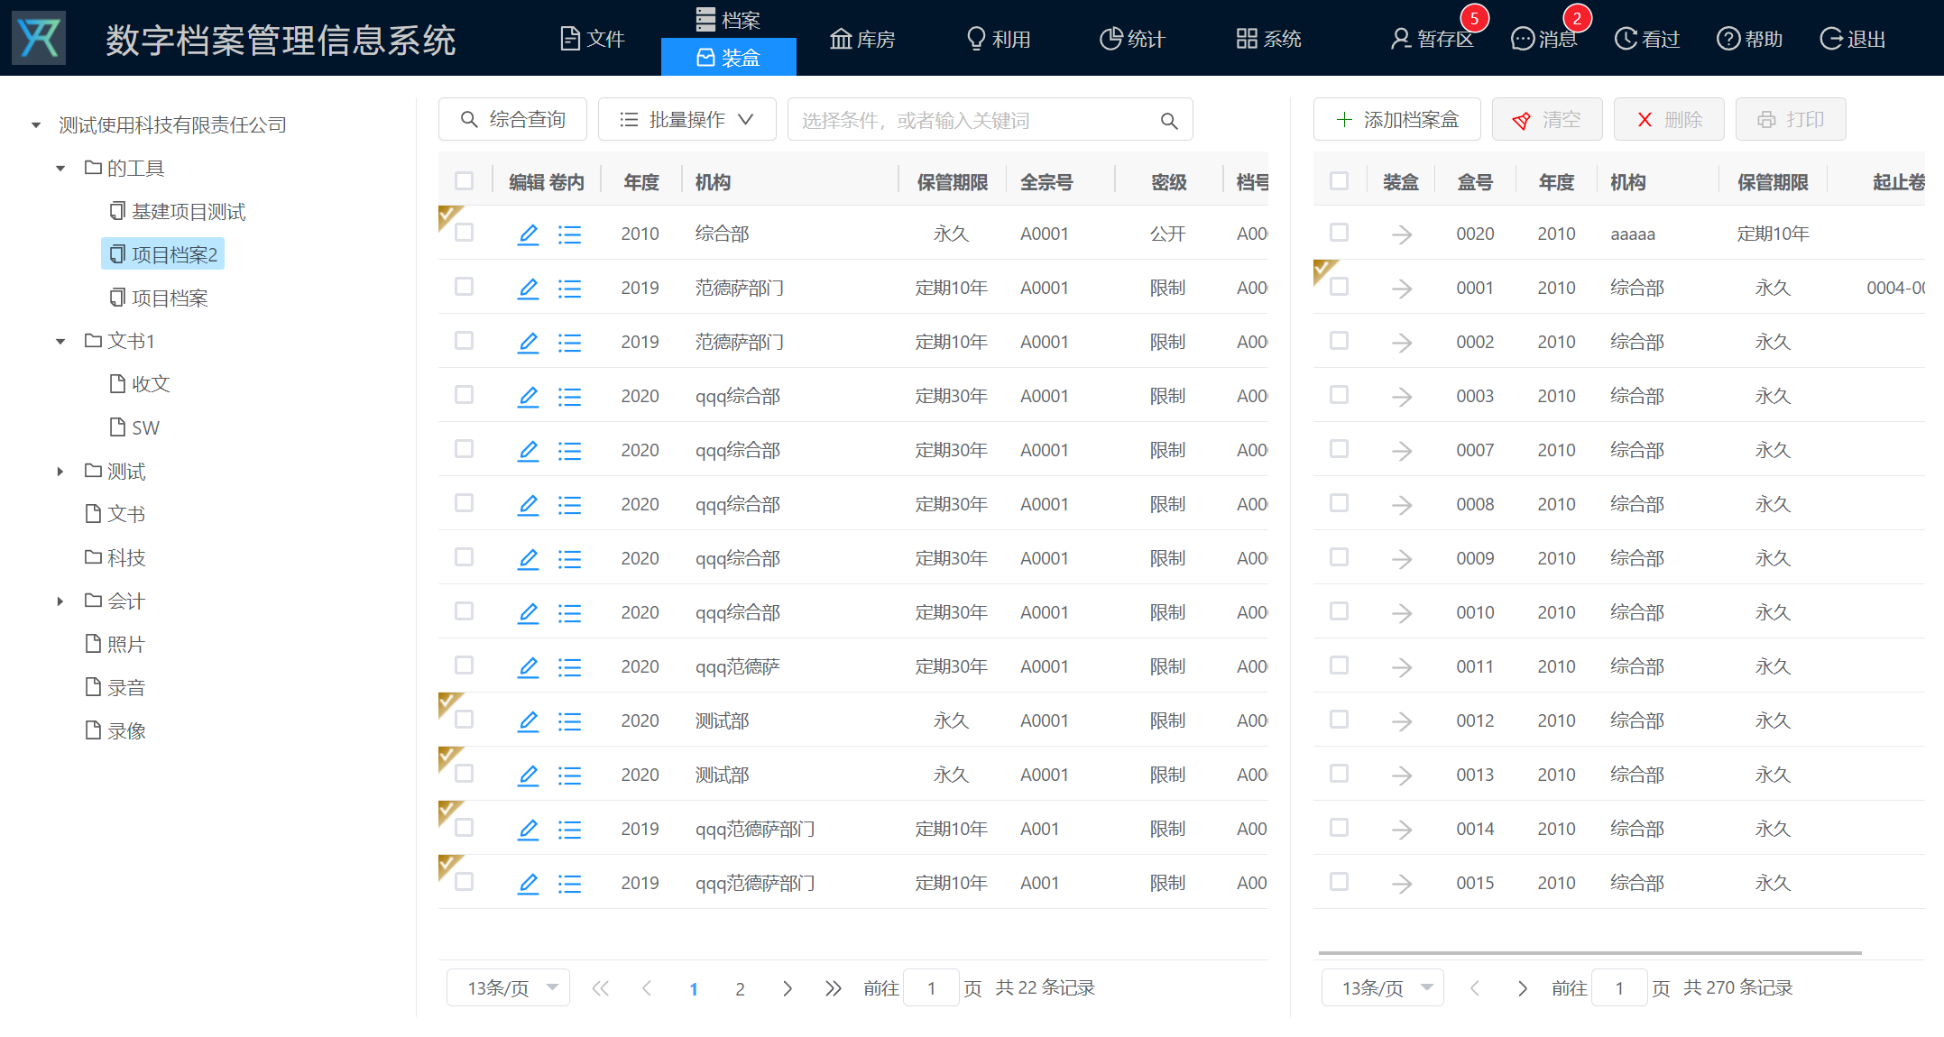Click box arrow icon for box 0001
1944x1037 pixels.
(x=1401, y=289)
